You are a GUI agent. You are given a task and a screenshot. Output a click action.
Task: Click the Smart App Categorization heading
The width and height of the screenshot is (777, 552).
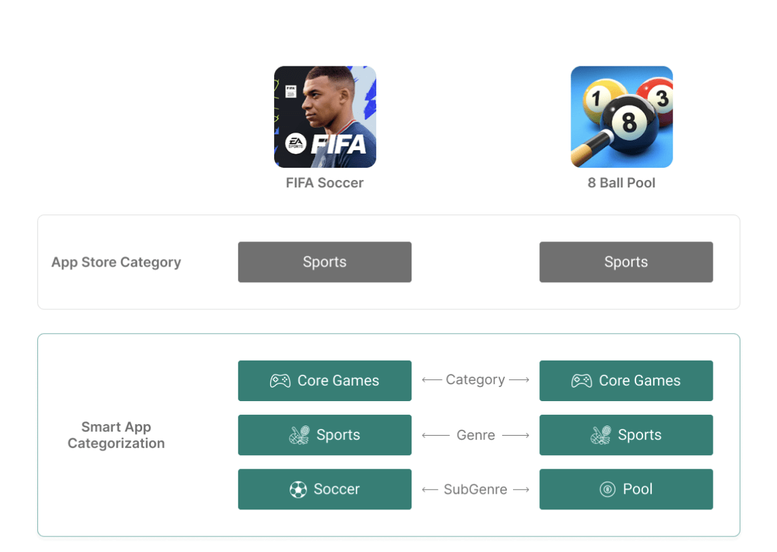(x=116, y=435)
